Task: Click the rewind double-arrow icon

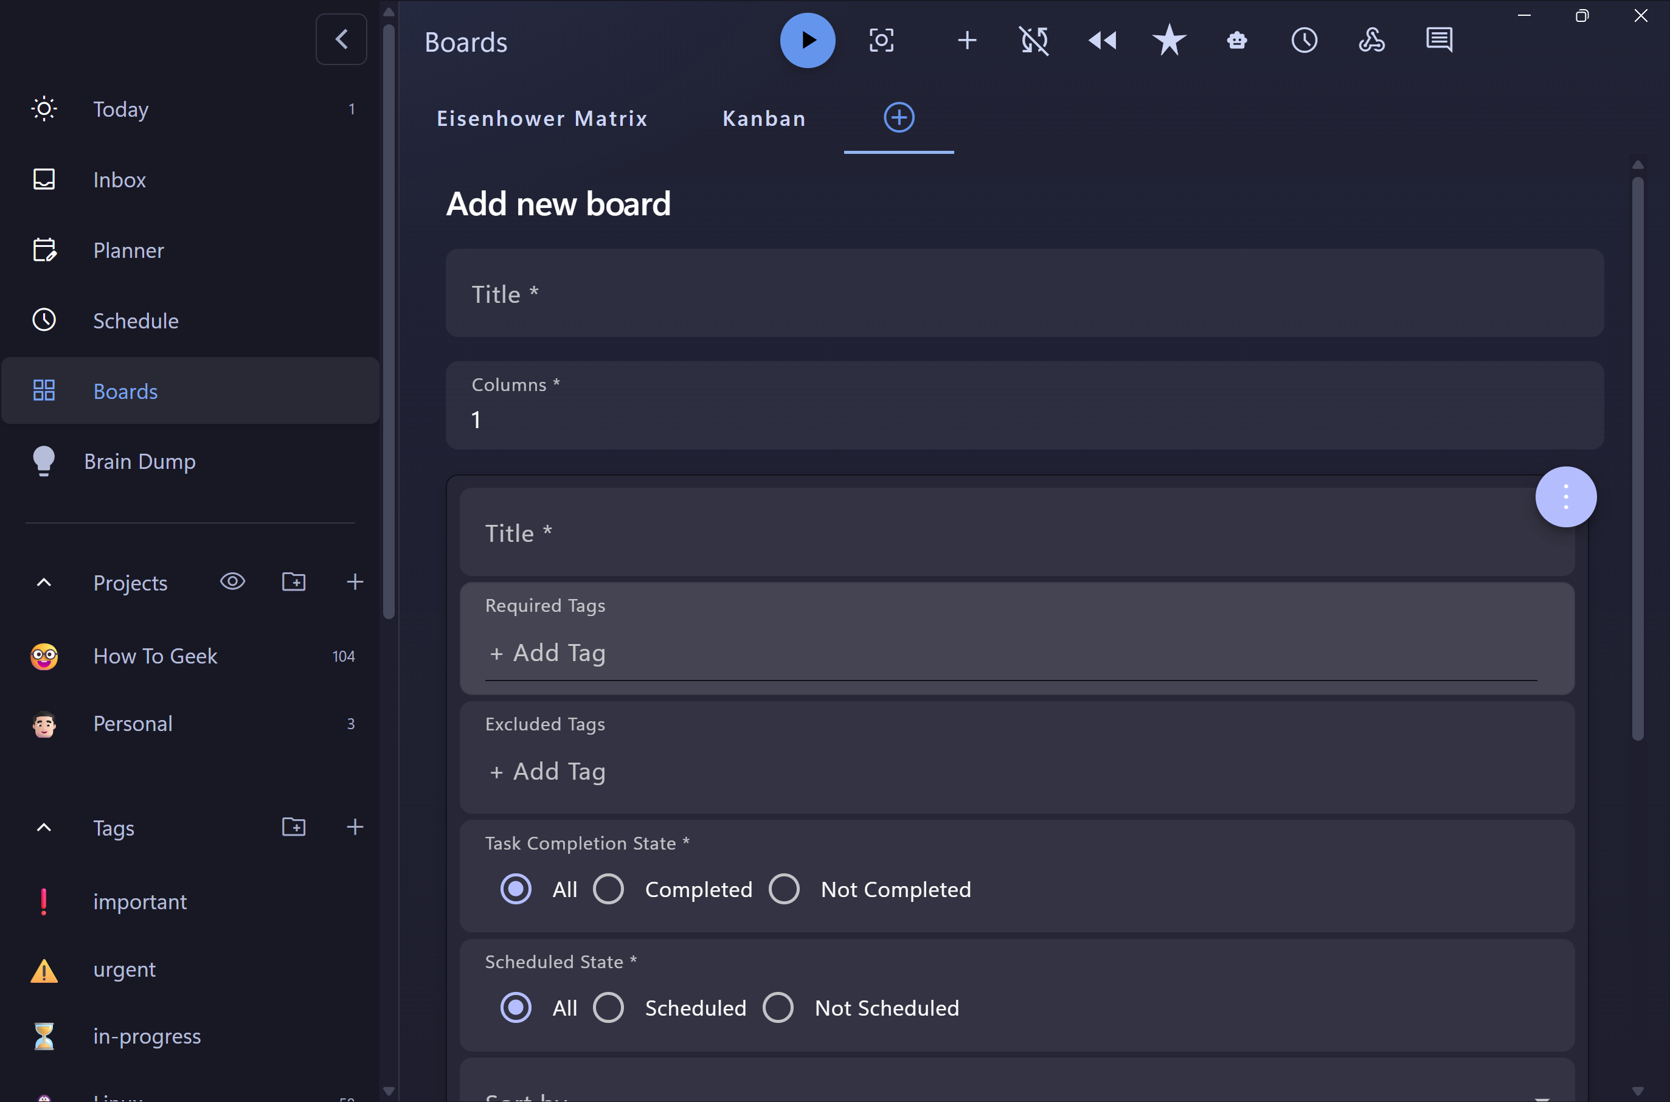Action: click(1102, 40)
